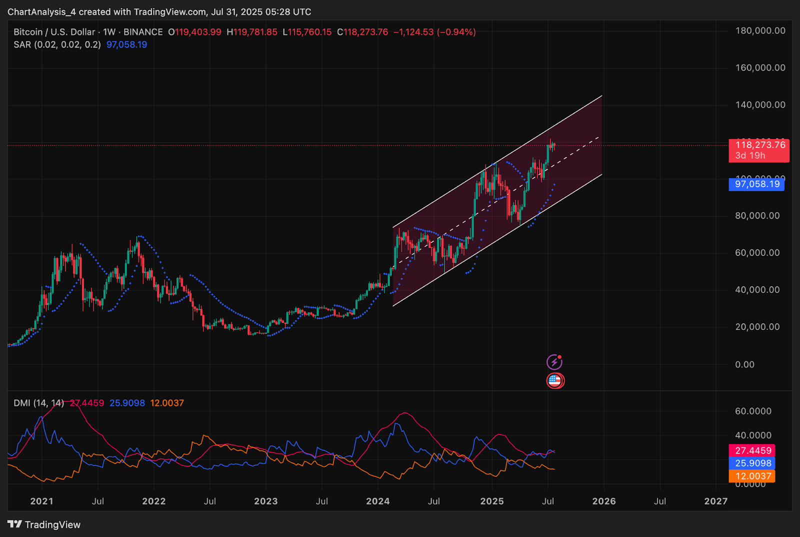Click the US flag economic event icon
Image resolution: width=800 pixels, height=537 pixels.
555,381
